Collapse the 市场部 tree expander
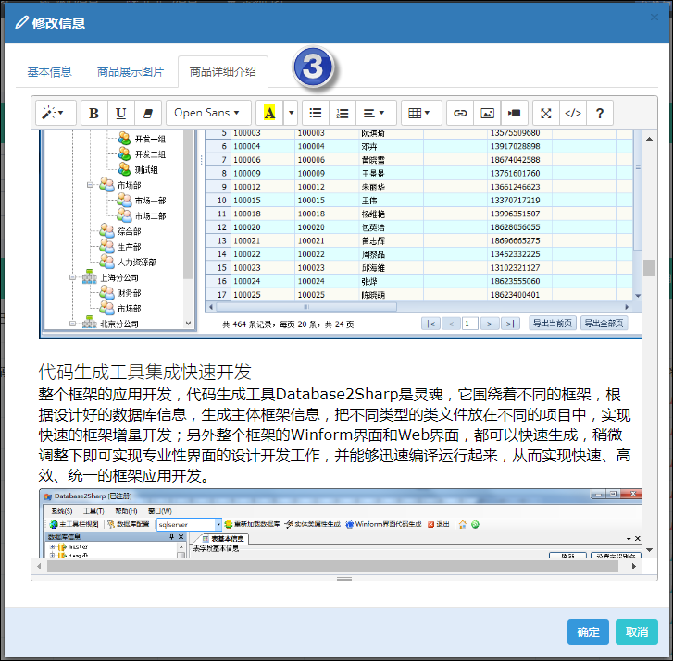The image size is (673, 661). click(x=90, y=185)
